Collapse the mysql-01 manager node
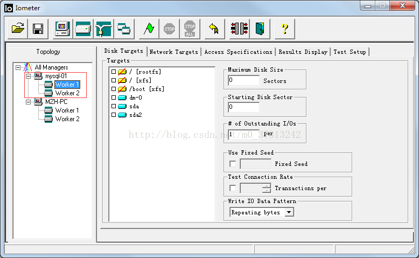This screenshot has height=258, width=419. (x=28, y=76)
